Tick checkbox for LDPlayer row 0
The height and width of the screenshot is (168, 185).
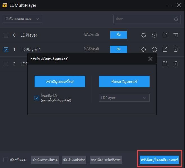[x=6, y=35]
